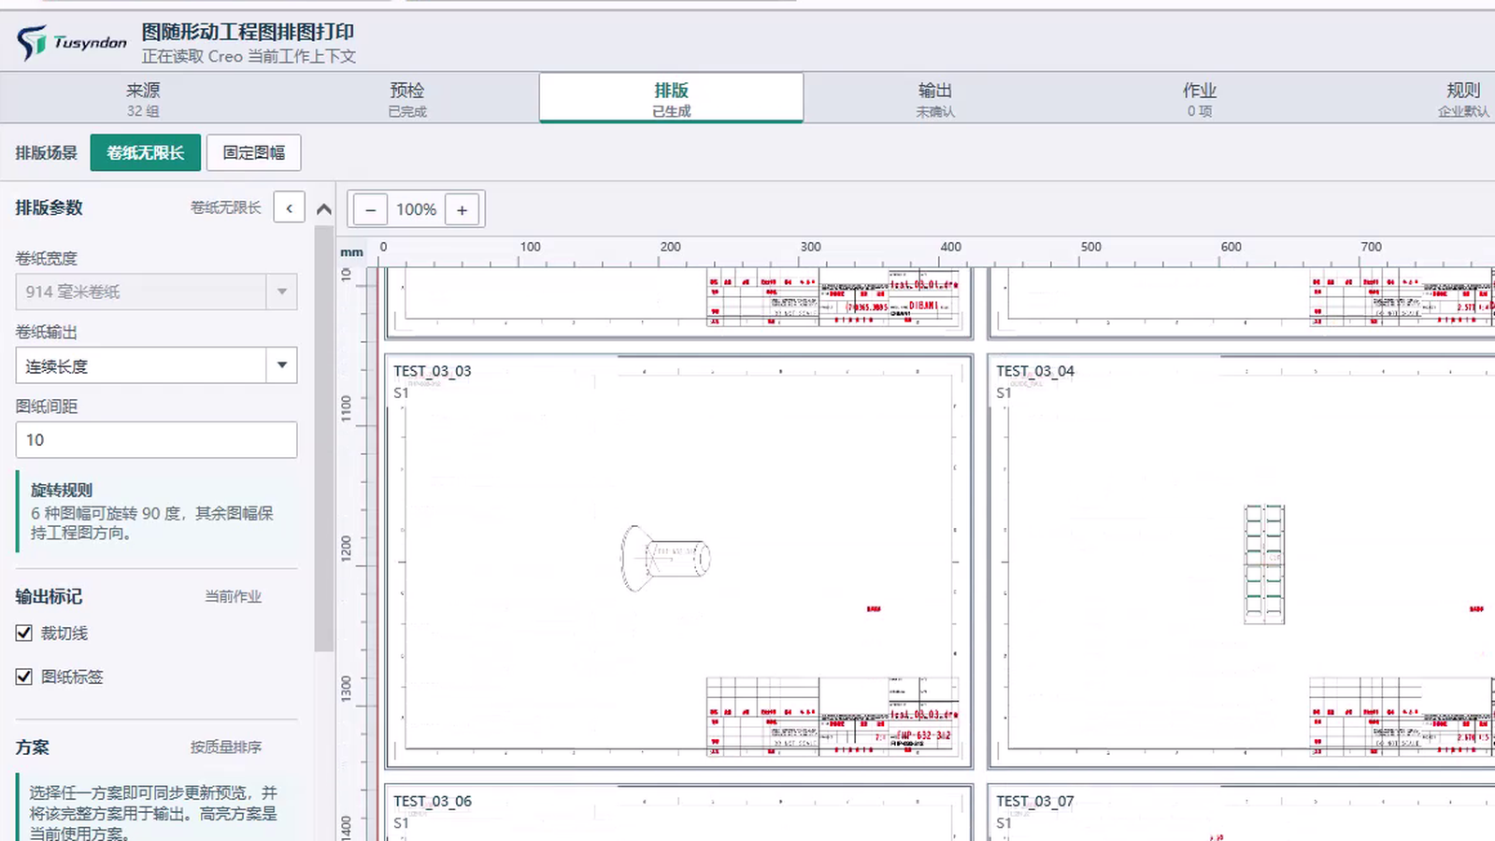Toggle the 裁切线 checkbox
1495x841 pixels.
click(x=24, y=634)
